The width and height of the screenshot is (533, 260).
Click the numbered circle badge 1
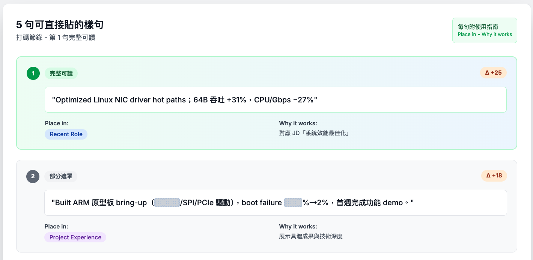pos(33,73)
